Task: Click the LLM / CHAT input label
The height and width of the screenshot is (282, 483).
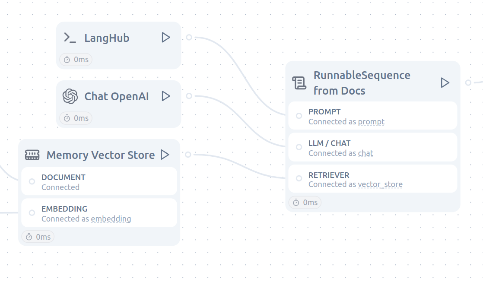Action: point(329,143)
